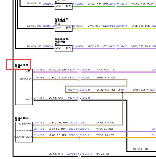The height and width of the screenshot is (159, 156).
Task: Select wire label YE-OG, 0.5, 2255
Action: [105, 135]
